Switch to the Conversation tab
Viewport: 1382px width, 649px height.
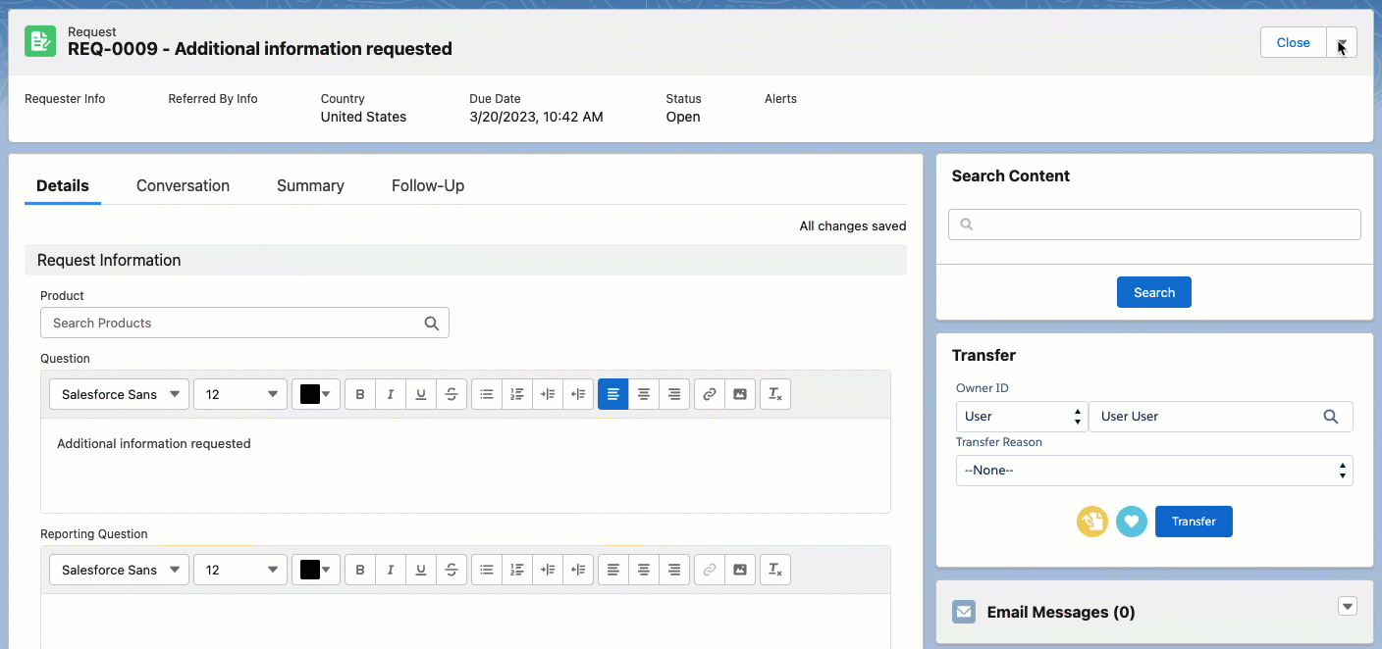tap(183, 185)
